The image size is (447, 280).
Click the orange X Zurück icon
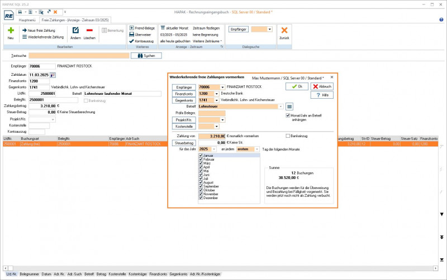click(x=284, y=31)
